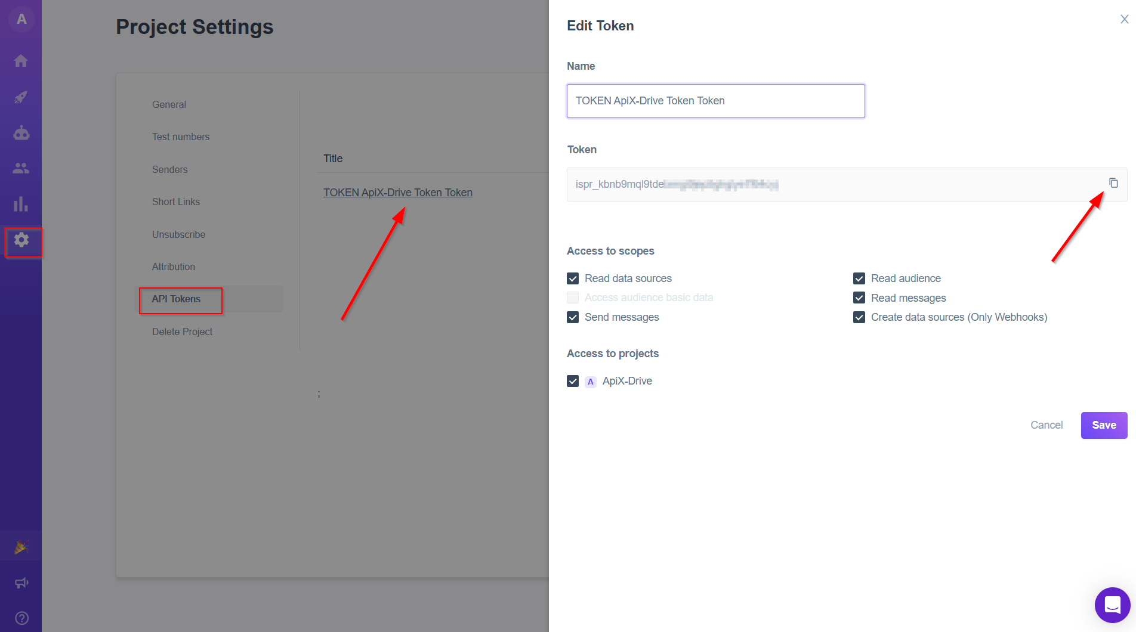Cancel editing the token
The width and height of the screenshot is (1136, 632).
(1047, 425)
